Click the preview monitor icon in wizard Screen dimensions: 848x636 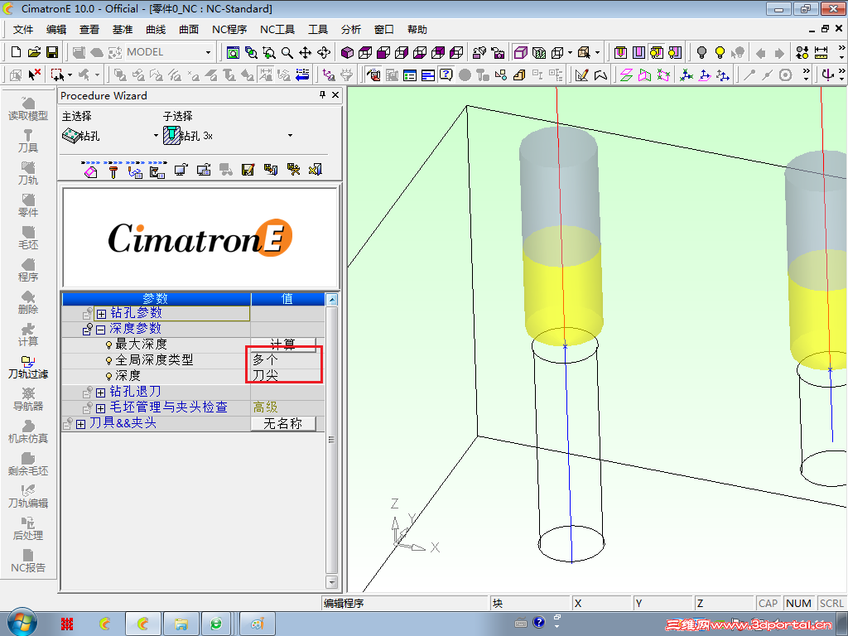(181, 170)
